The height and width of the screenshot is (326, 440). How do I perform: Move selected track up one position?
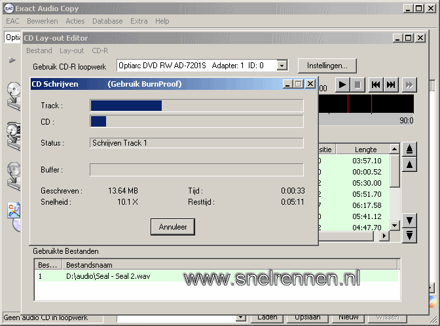tap(409, 165)
